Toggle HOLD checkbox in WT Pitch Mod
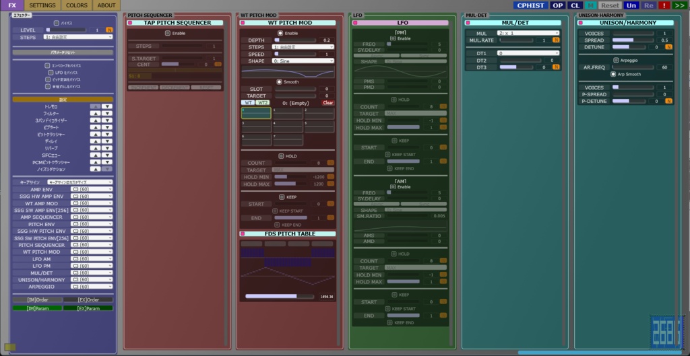Viewport: 690px width, 356px height. (x=281, y=156)
